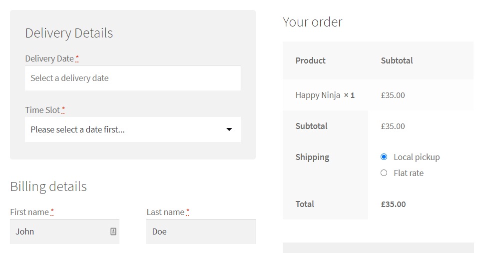Click the Time Slot label
Viewport: 483px width, 253px height.
tap(42, 110)
